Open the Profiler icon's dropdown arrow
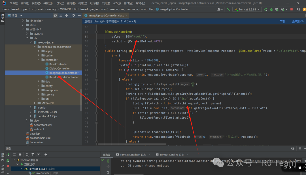Viewport: 306px width, 175px height. [287, 9]
